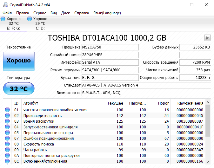Viewport: 214px width, 168px height.
Task: Click status circle for attribute 01 read error rate
Action: (7, 110)
